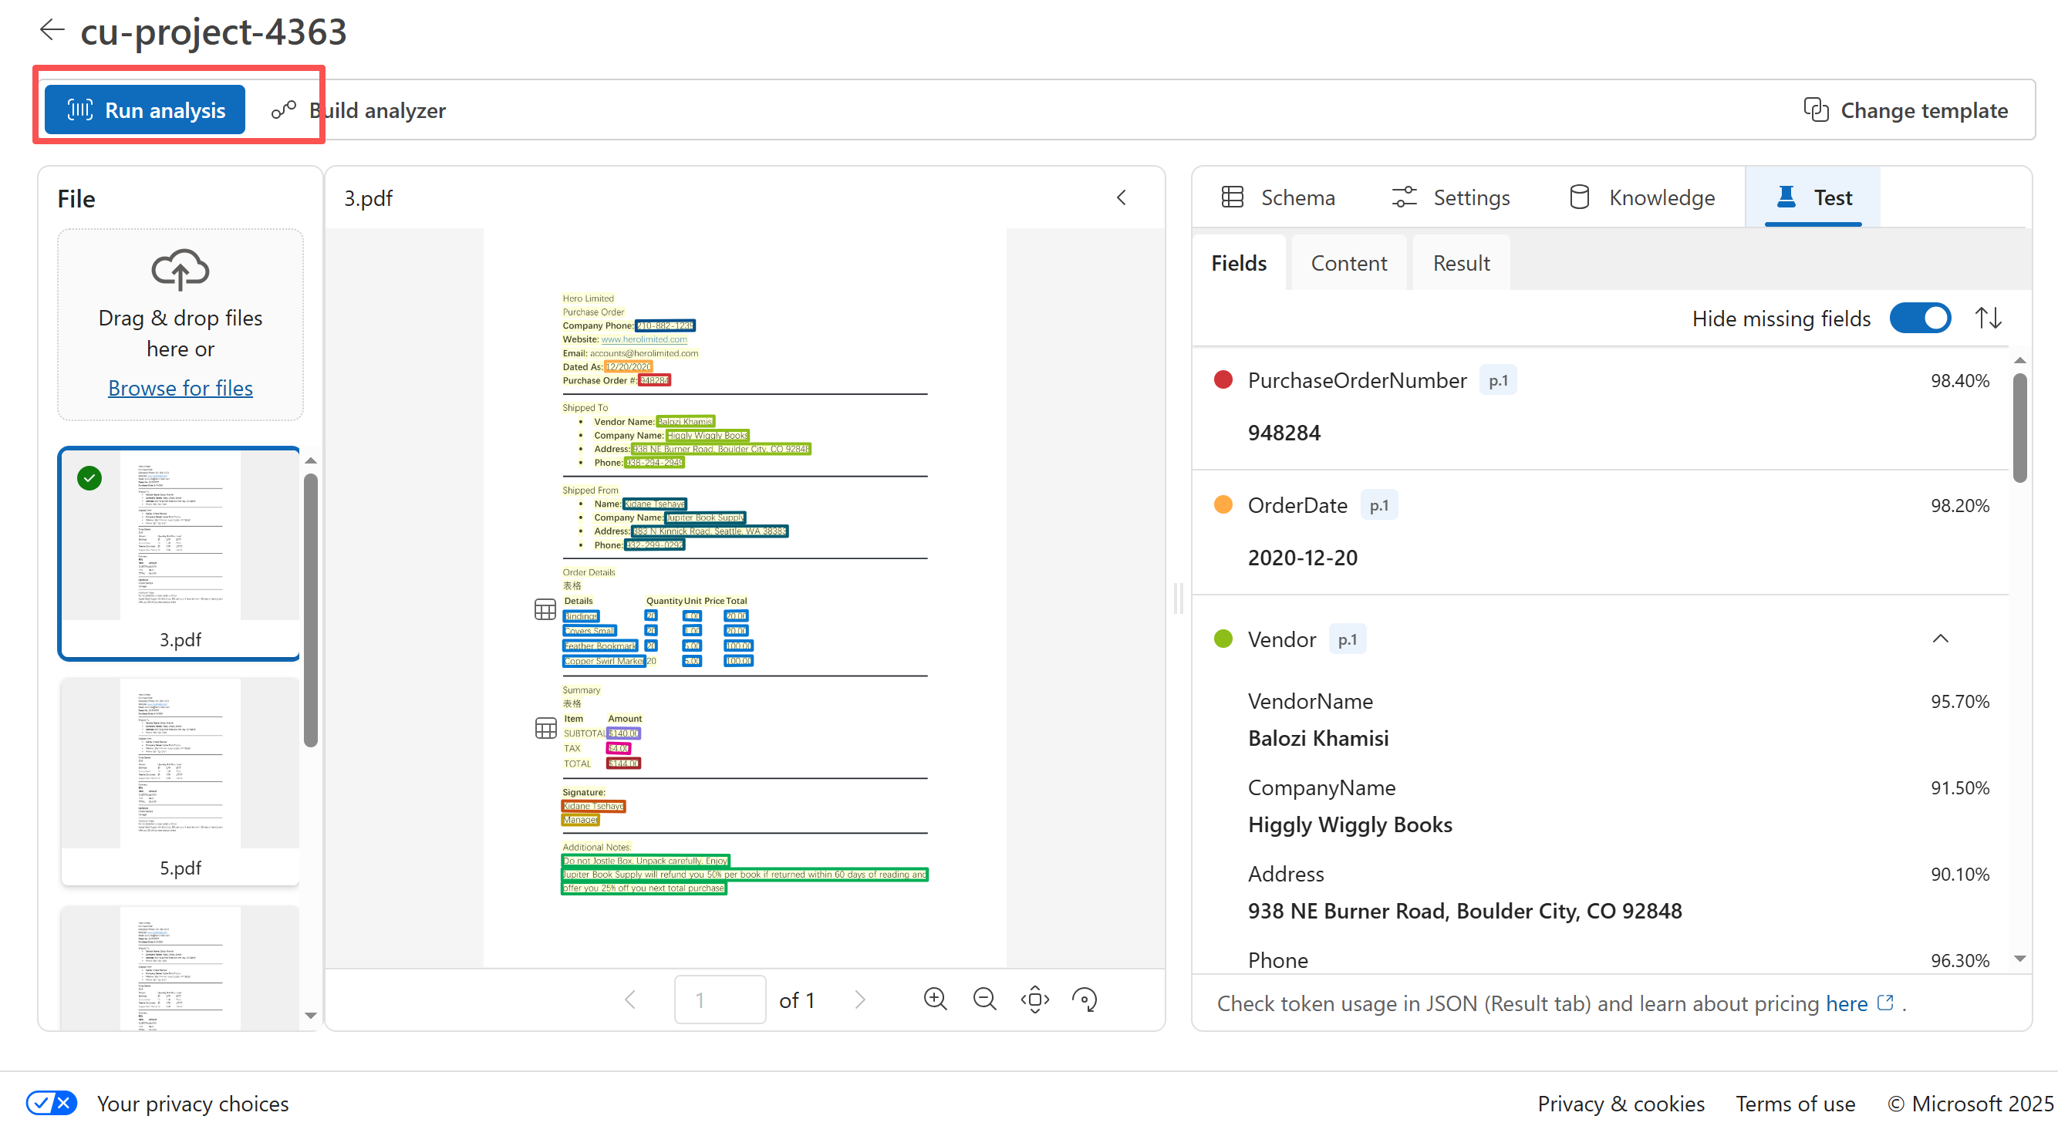The width and height of the screenshot is (2058, 1126).
Task: Click the fit-to-page icon in the viewer toolbar
Action: click(x=1034, y=999)
